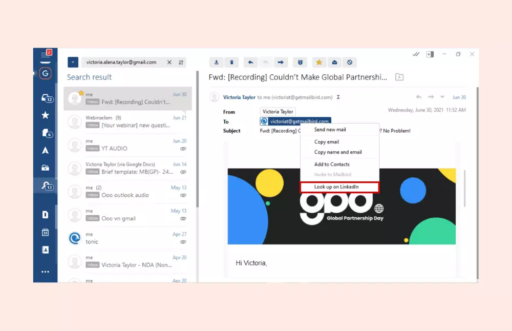Open the 'Brief template: MB(GP)- 24...' email
Screen dimensions: 512x331
tap(128, 168)
